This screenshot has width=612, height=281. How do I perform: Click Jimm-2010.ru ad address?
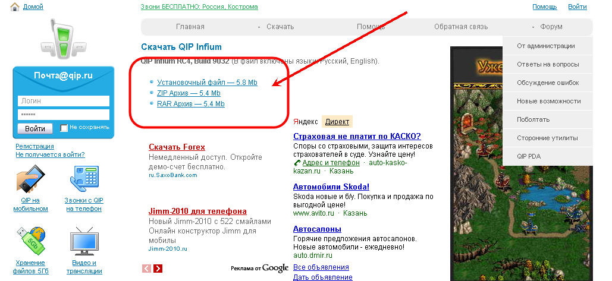point(168,248)
